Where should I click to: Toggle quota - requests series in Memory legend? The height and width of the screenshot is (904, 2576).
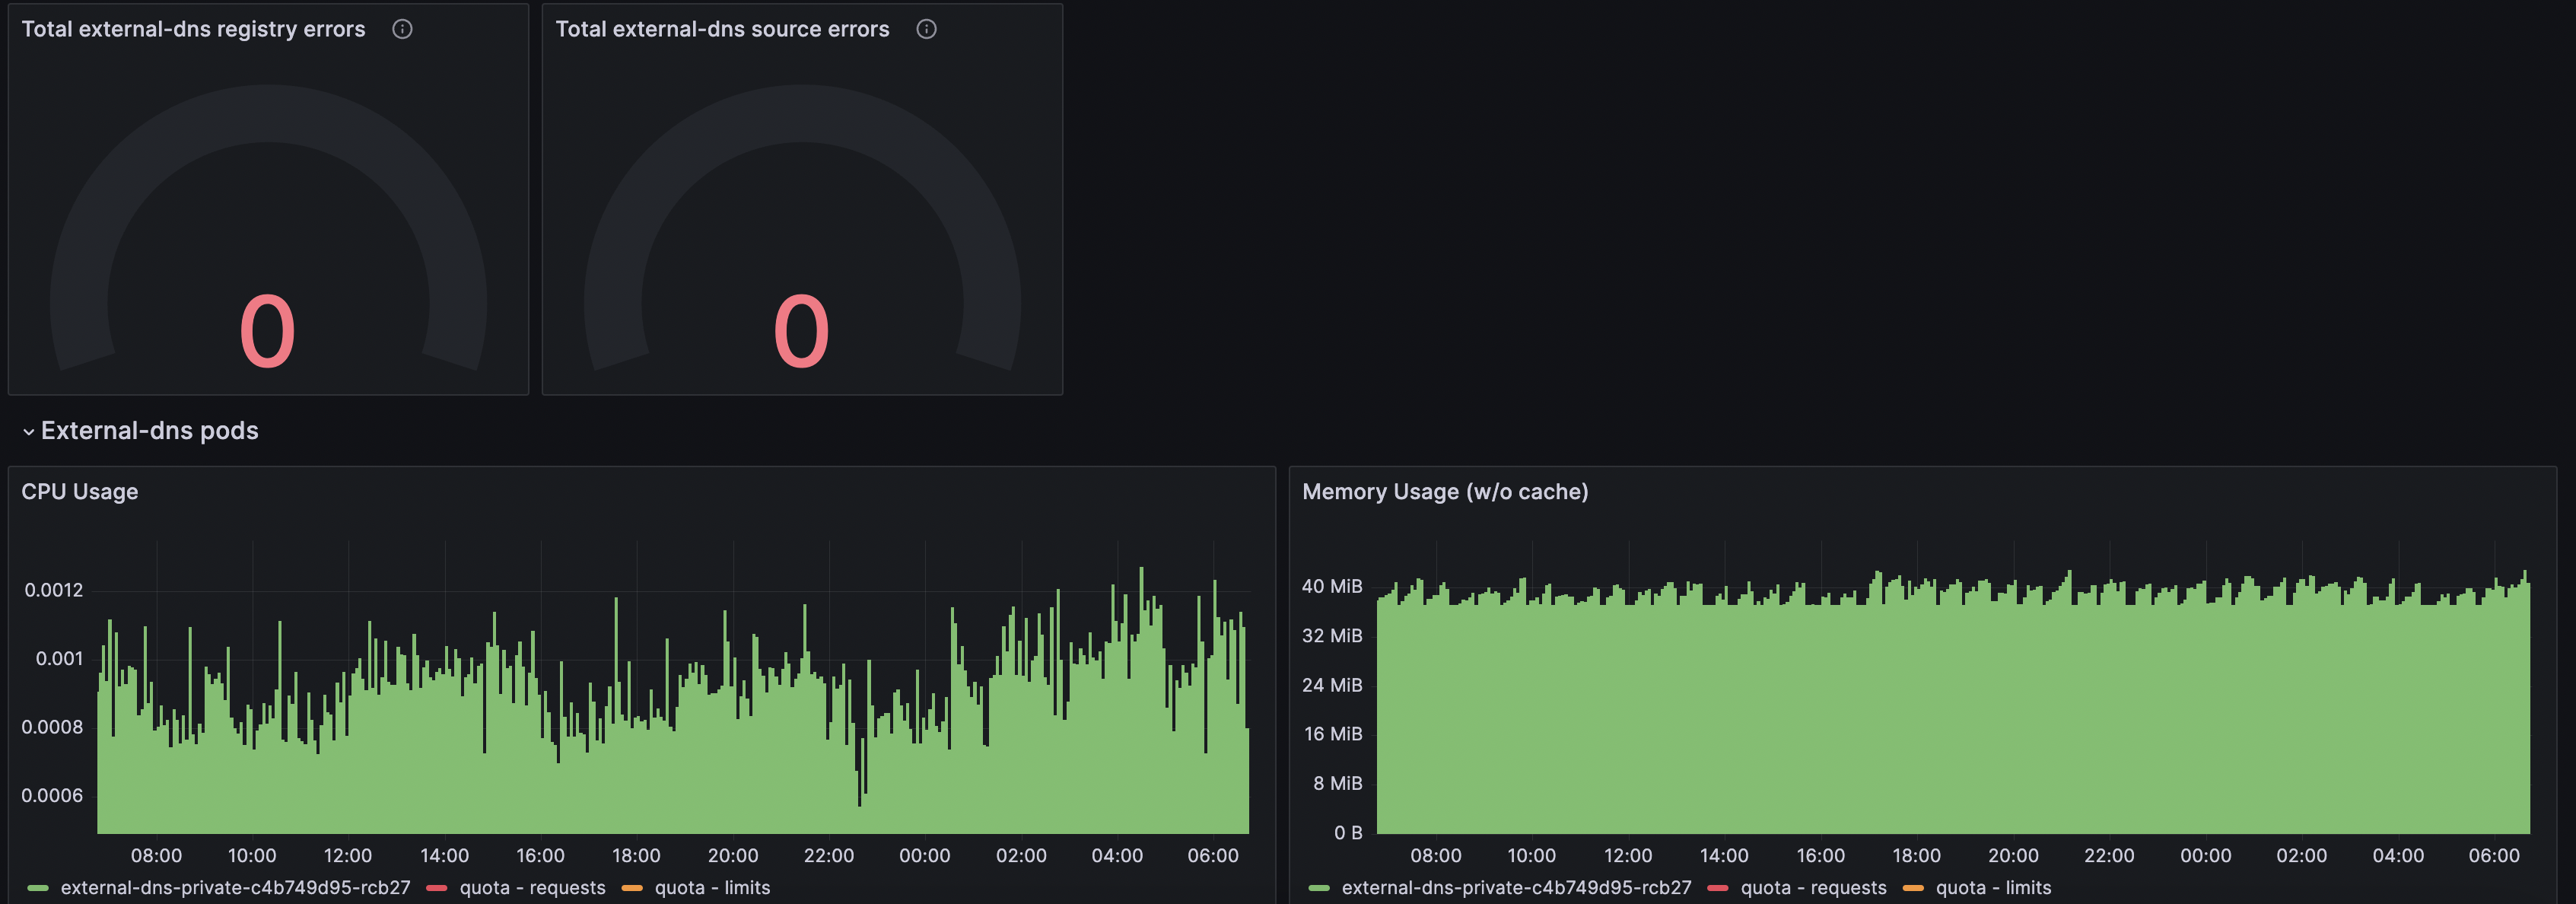pyautogui.click(x=1813, y=888)
